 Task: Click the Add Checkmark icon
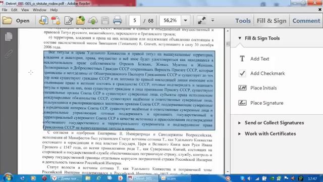(x=242, y=73)
